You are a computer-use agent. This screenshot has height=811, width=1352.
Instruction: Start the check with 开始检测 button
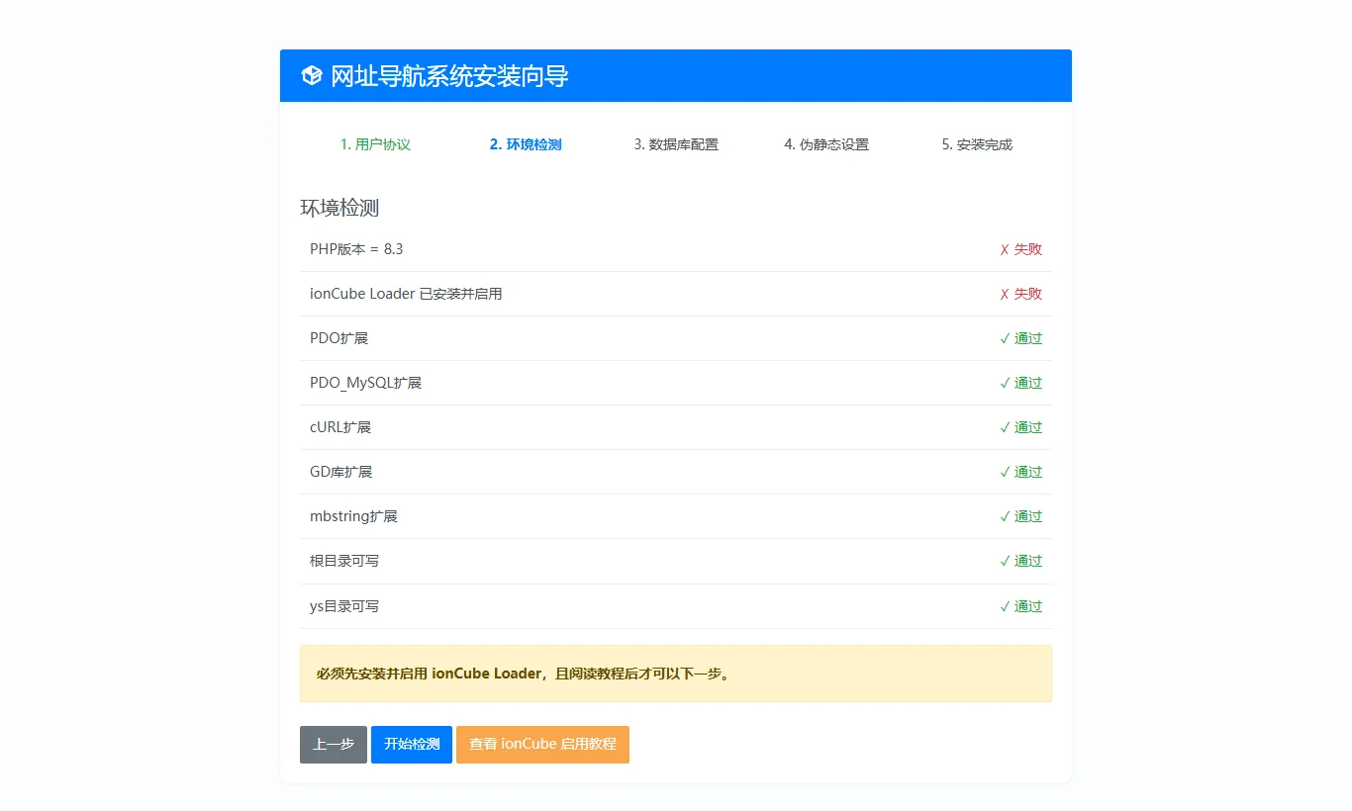(412, 745)
